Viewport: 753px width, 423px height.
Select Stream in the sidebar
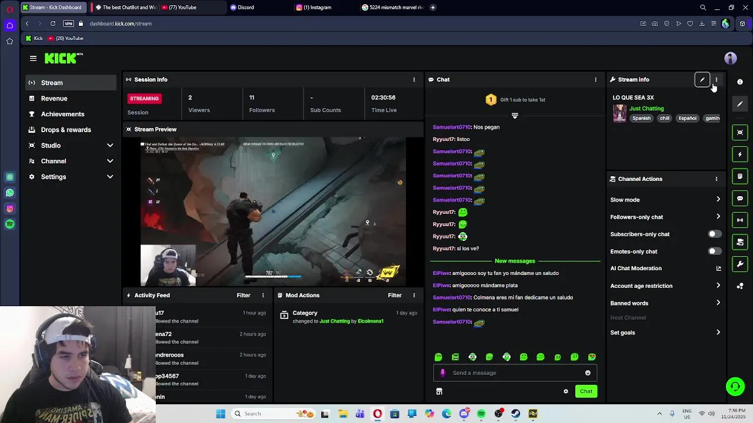(x=71, y=83)
